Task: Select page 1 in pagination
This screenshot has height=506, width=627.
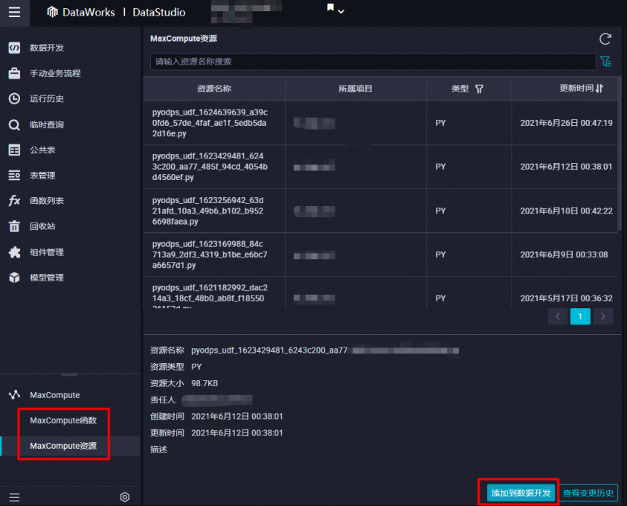Action: pyautogui.click(x=580, y=317)
